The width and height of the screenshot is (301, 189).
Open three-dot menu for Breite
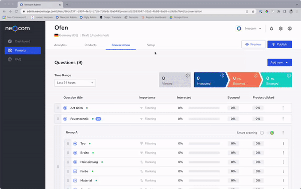click(283, 153)
